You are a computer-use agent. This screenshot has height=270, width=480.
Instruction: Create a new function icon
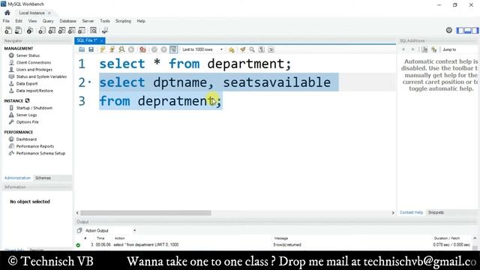[82, 30]
